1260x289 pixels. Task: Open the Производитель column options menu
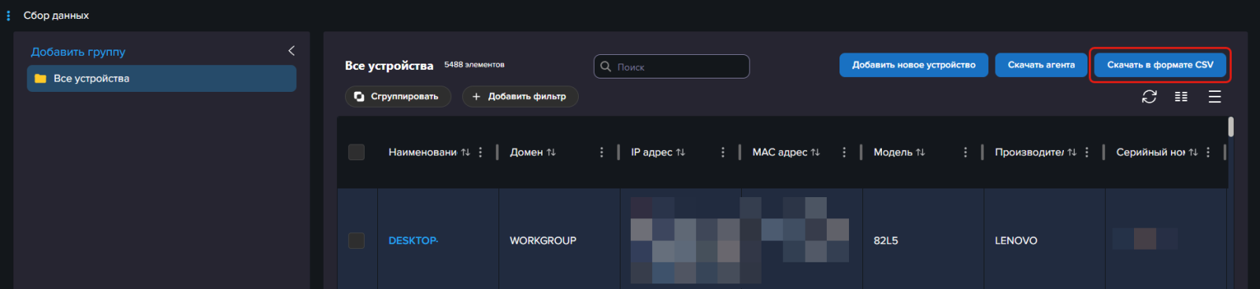(x=1087, y=152)
